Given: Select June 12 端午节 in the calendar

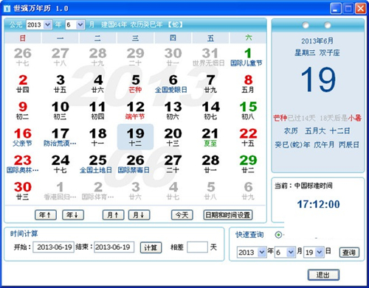Looking at the screenshot, I should 135,110.
